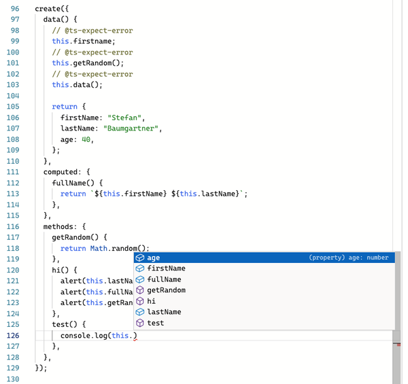This screenshot has width=408, height=384.
Task: Click the purple method icon beside hi
Action: click(139, 301)
